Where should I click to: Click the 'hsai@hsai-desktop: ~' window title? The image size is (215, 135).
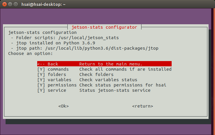(43, 4)
